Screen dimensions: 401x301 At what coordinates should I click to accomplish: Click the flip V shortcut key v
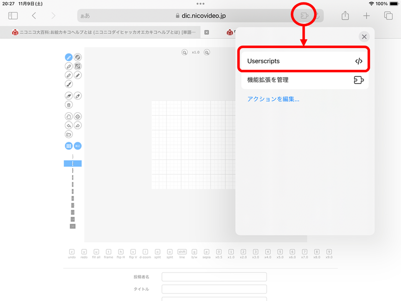coord(133,254)
